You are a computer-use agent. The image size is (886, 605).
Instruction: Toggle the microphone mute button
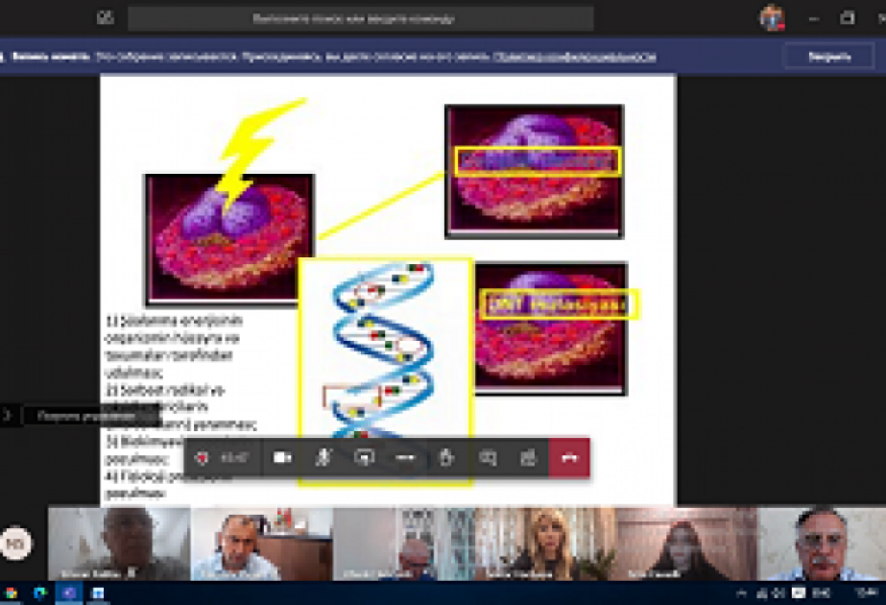click(x=323, y=457)
